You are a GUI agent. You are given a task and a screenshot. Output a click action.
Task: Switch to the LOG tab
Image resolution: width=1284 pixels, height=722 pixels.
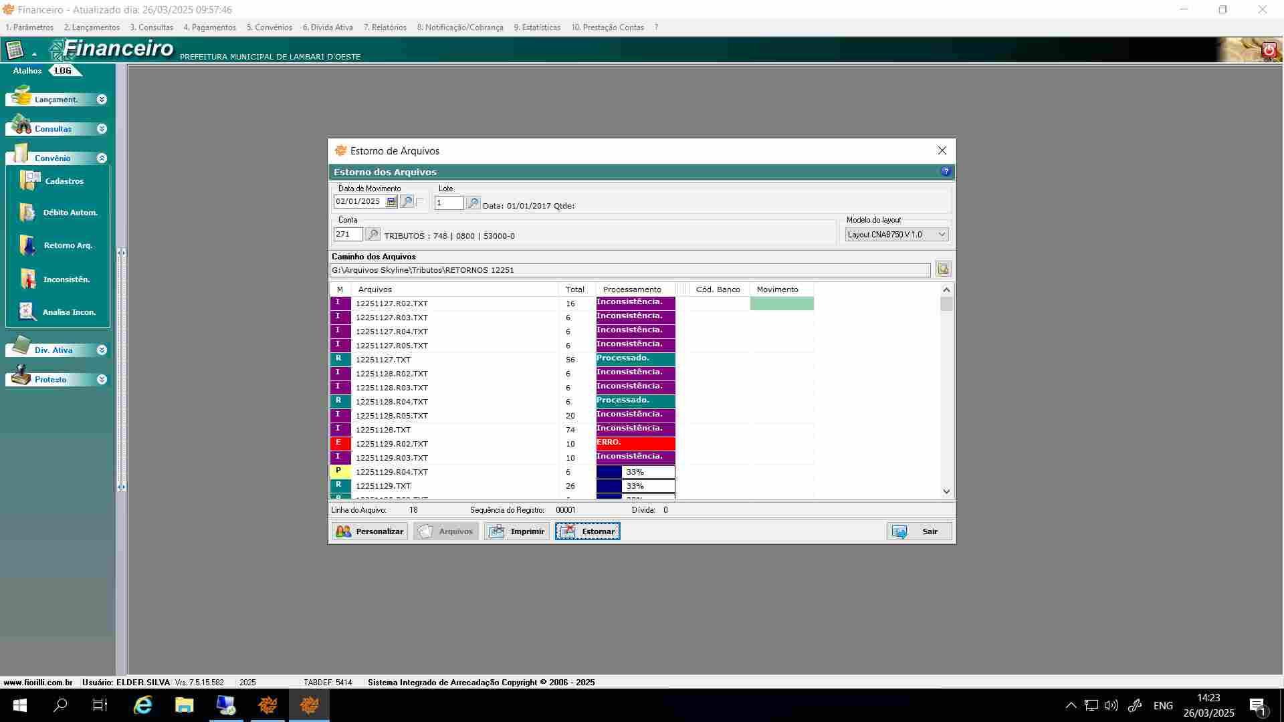[x=63, y=71]
